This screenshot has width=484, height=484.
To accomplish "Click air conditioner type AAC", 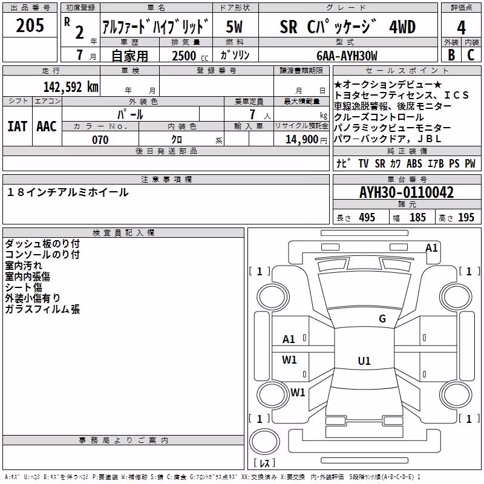I will 47,126.
